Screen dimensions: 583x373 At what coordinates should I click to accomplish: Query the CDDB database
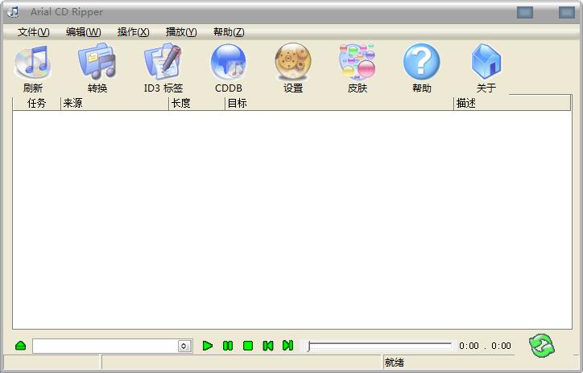coord(229,68)
